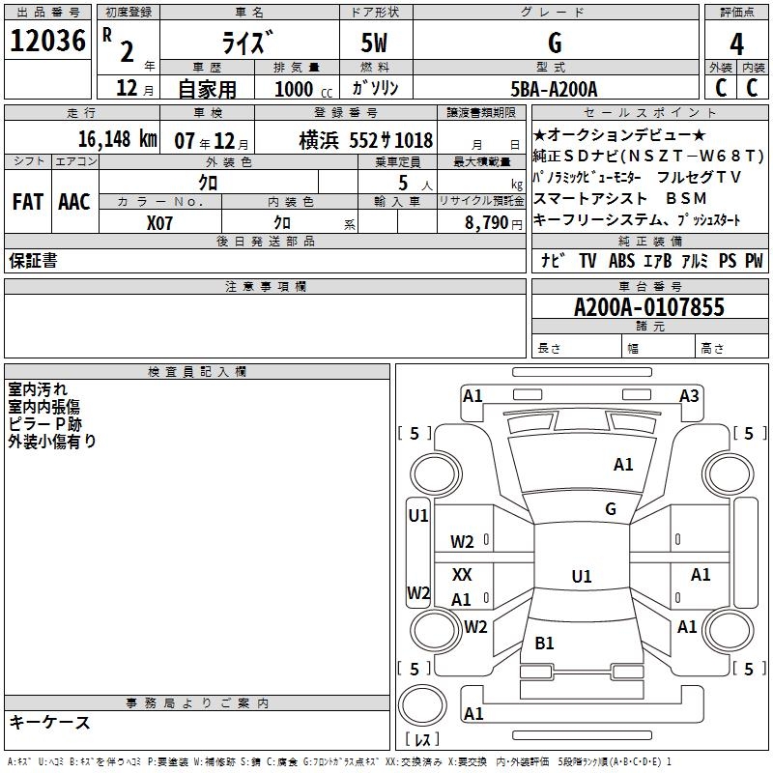
Task: Click the PS equipment mark
Action: [x=728, y=261]
